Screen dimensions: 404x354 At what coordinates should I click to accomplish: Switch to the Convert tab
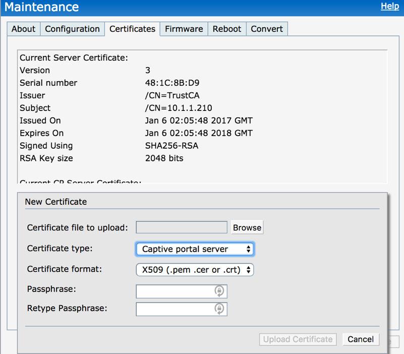[267, 29]
